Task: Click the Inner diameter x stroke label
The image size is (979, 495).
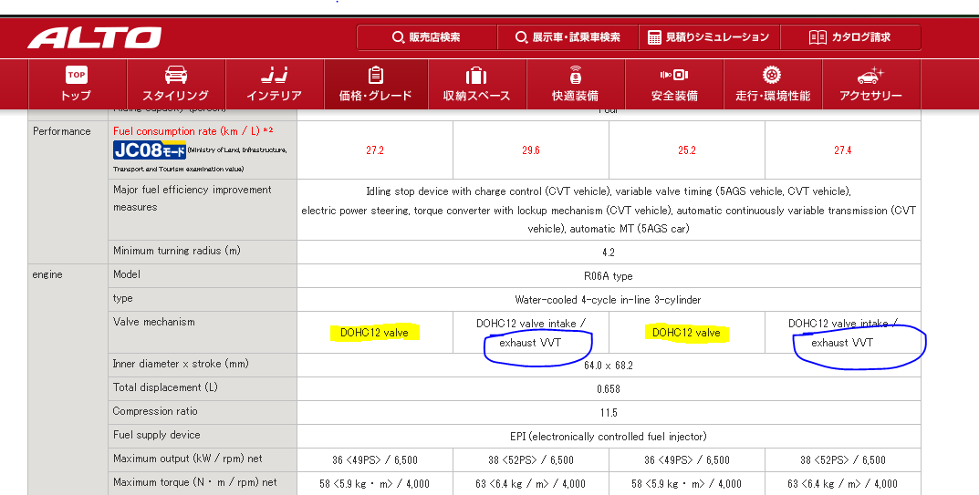Action: click(181, 364)
